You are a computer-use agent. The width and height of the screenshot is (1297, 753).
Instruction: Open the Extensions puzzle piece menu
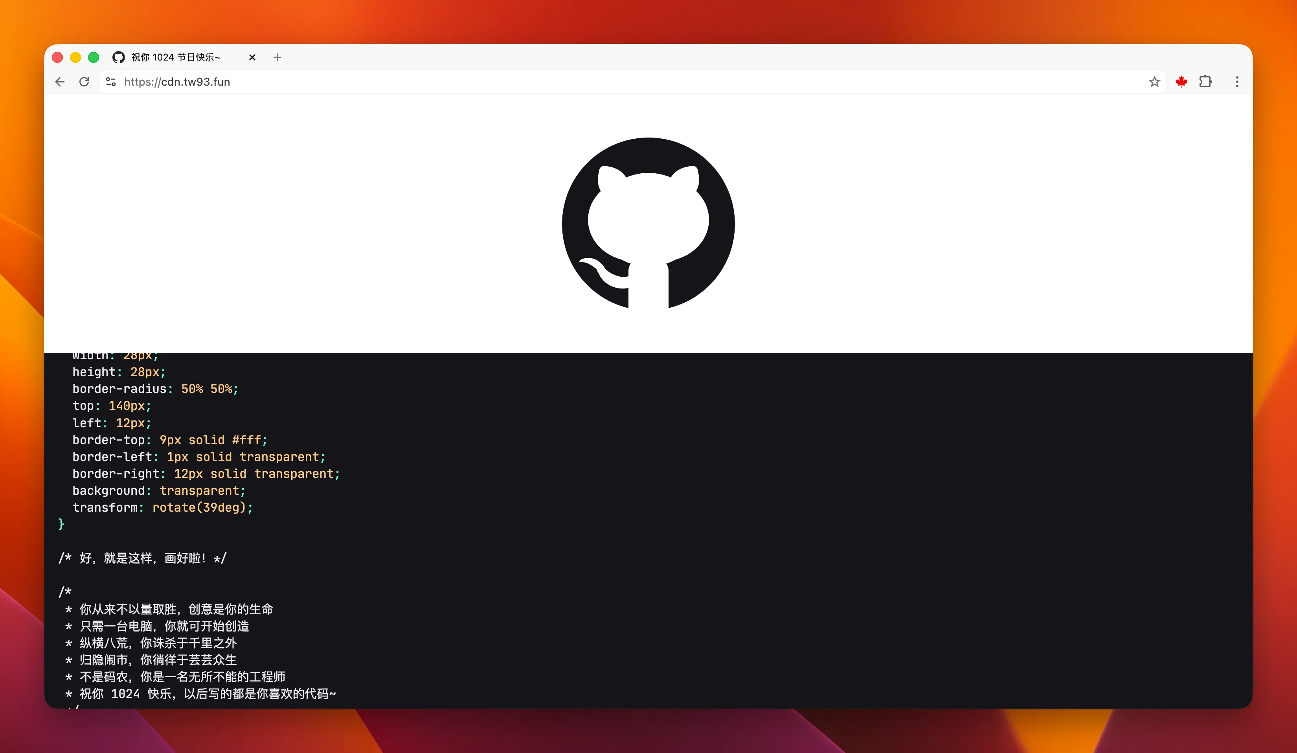[x=1205, y=82]
